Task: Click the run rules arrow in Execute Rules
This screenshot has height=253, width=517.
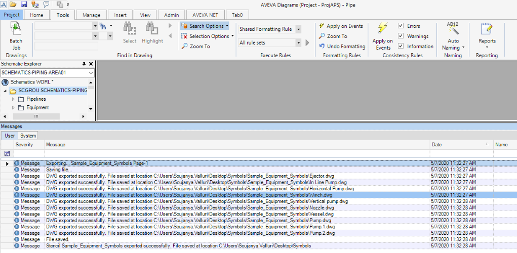Action: click(x=307, y=43)
